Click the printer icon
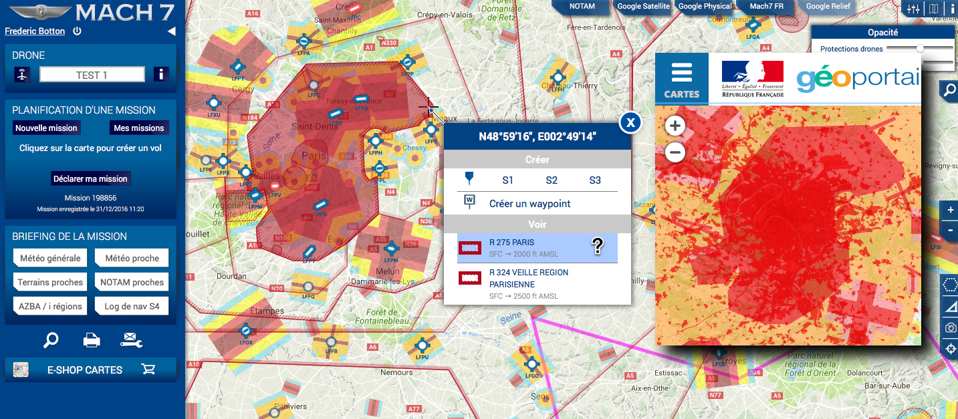The image size is (958, 419). [x=92, y=340]
